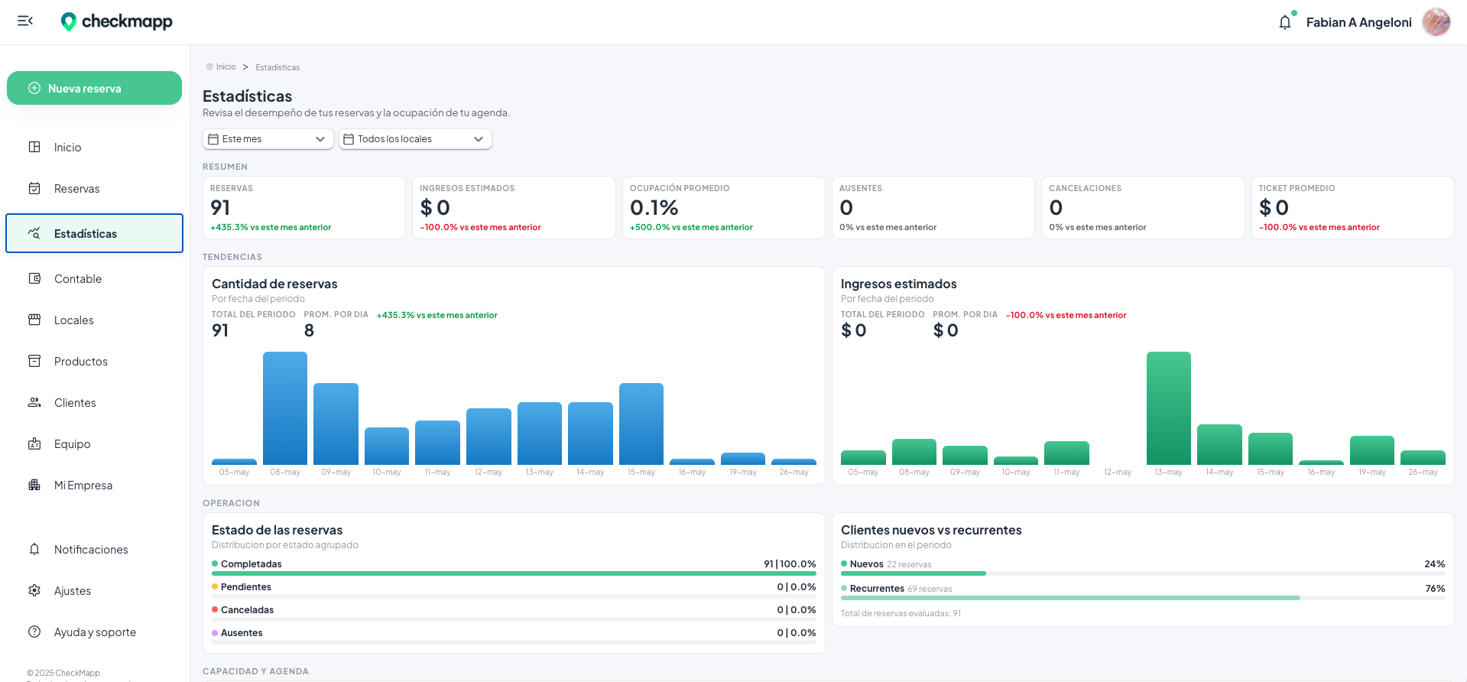The width and height of the screenshot is (1467, 682).
Task: Click the Canceladas status label
Action: (x=247, y=610)
